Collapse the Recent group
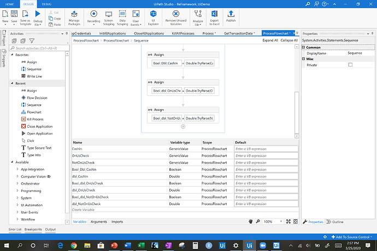Image resolution: width=377 pixels, height=251 pixels. (12, 83)
